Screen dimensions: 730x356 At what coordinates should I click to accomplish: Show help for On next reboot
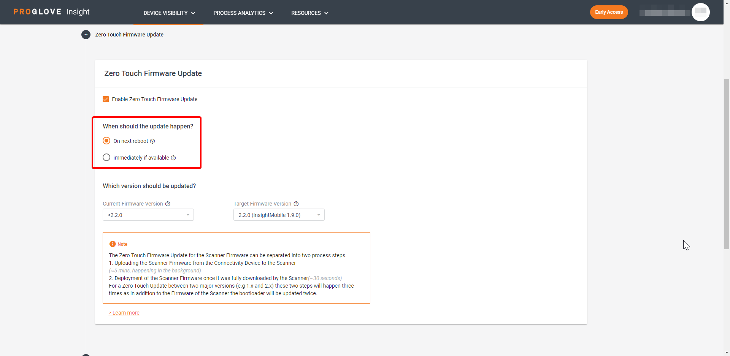pos(152,141)
